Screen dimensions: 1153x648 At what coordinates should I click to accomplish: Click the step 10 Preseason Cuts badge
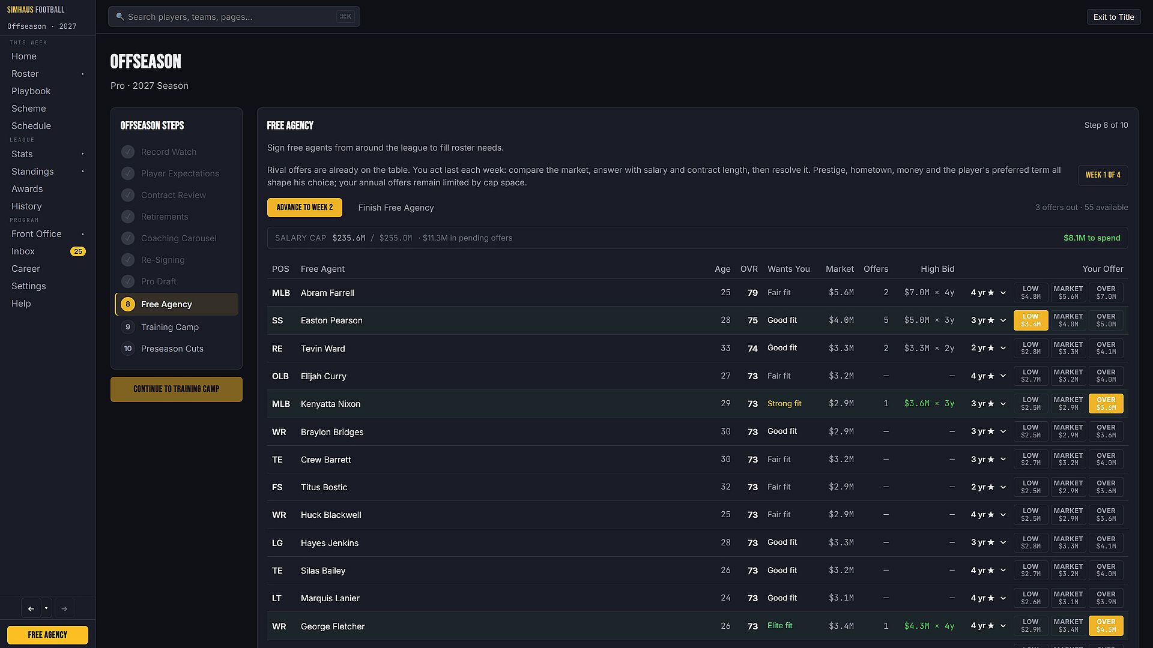[128, 349]
